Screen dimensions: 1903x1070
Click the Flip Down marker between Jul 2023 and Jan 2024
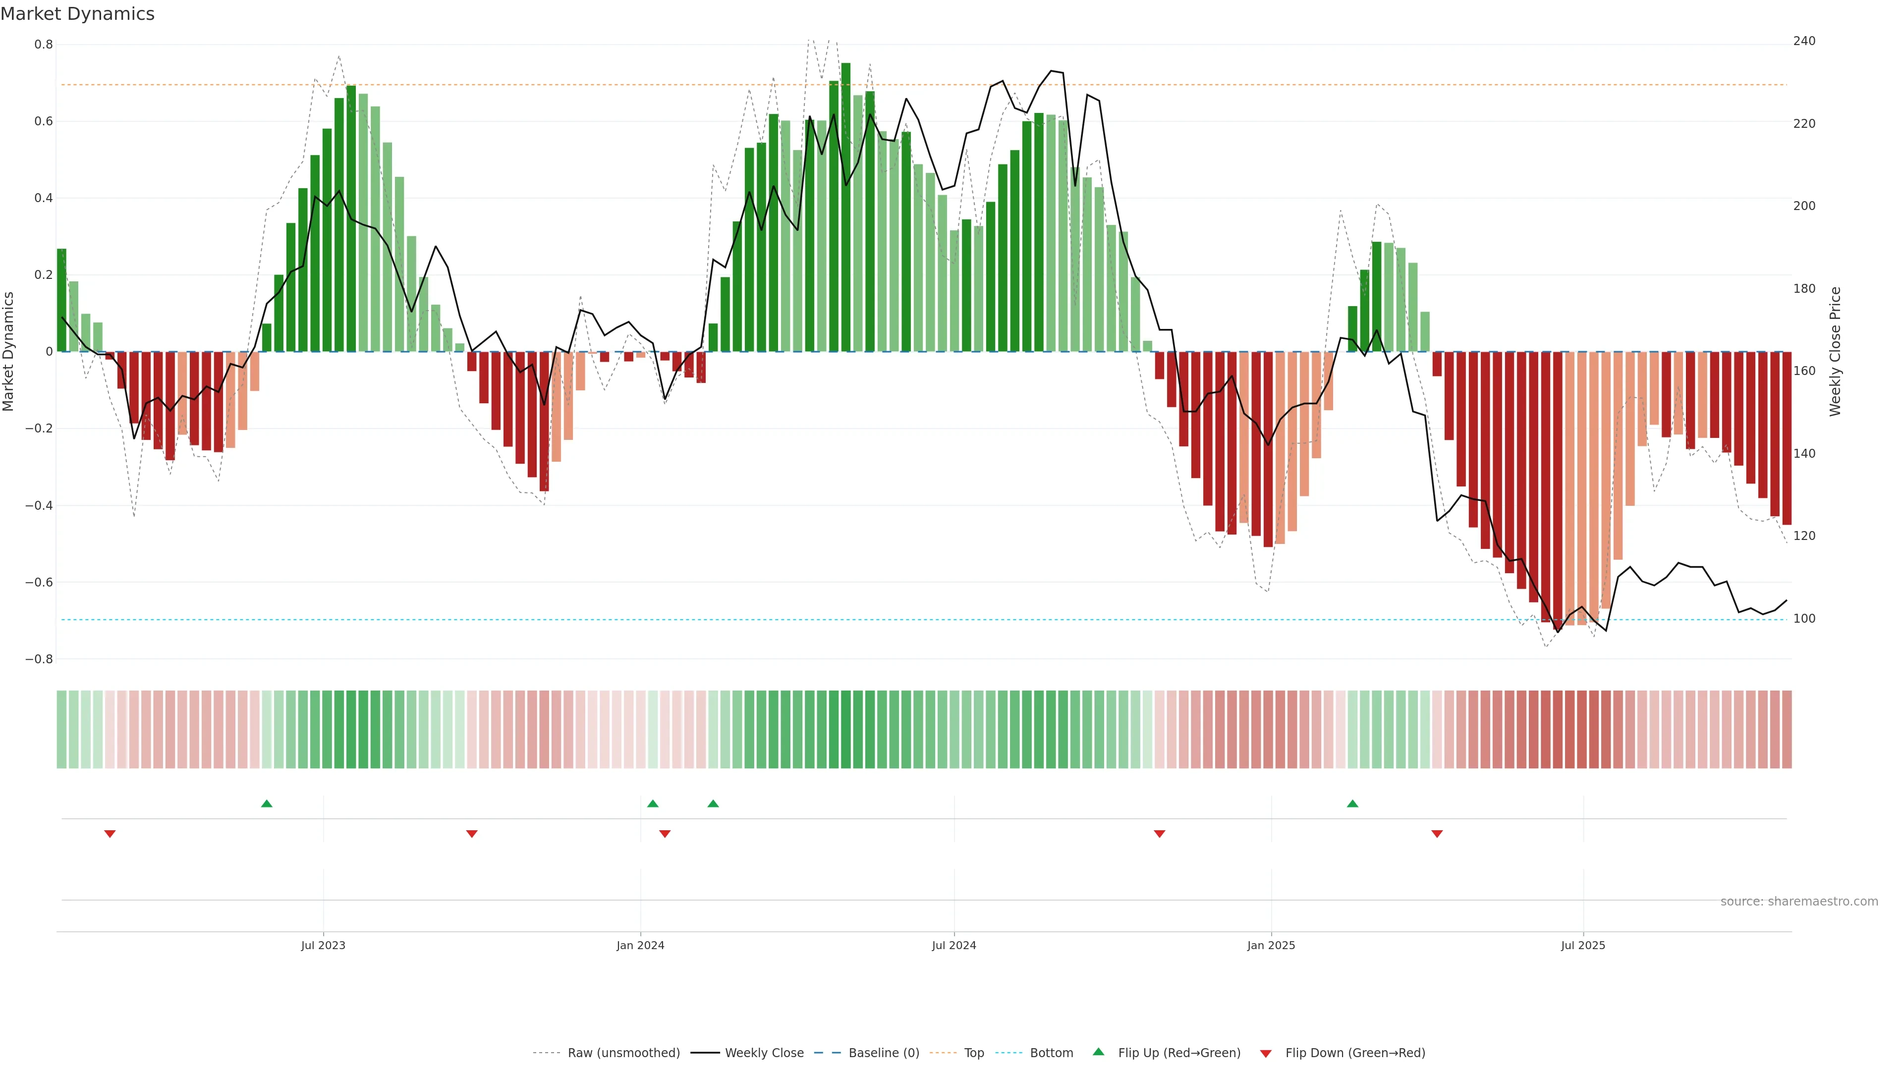[472, 834]
